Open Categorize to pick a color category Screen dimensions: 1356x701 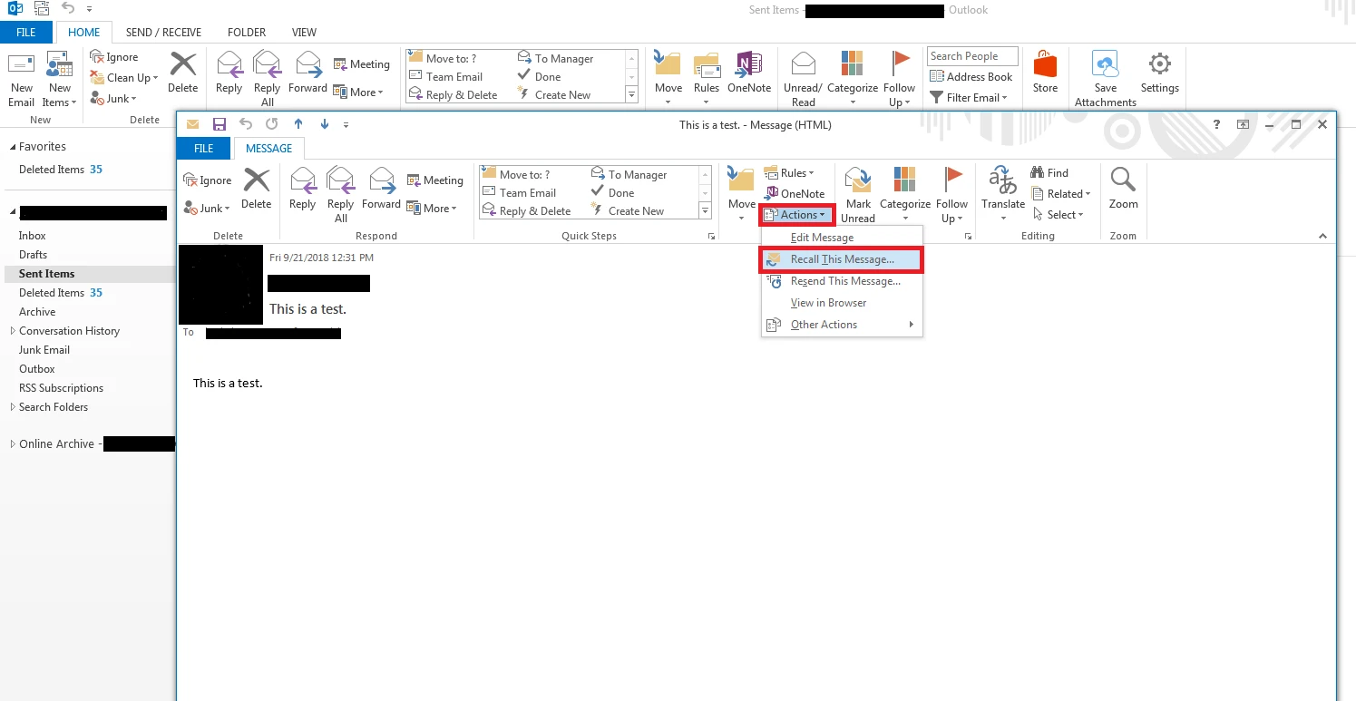[x=904, y=193]
